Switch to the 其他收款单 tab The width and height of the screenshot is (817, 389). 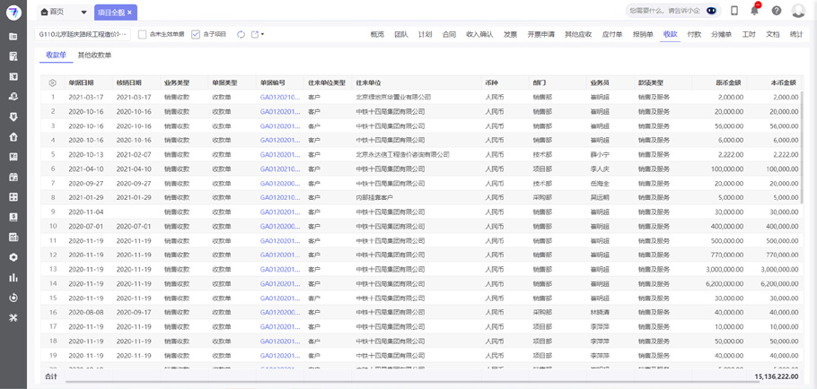pos(94,56)
